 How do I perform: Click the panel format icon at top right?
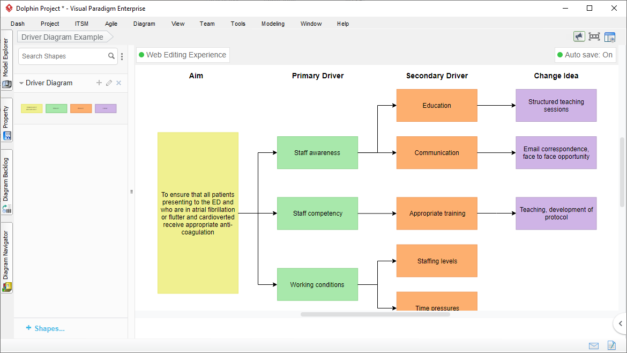[610, 37]
